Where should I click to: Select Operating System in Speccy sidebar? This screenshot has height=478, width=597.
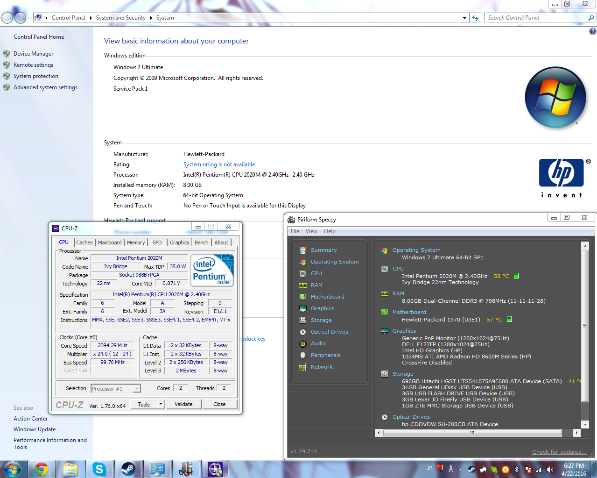tap(335, 262)
